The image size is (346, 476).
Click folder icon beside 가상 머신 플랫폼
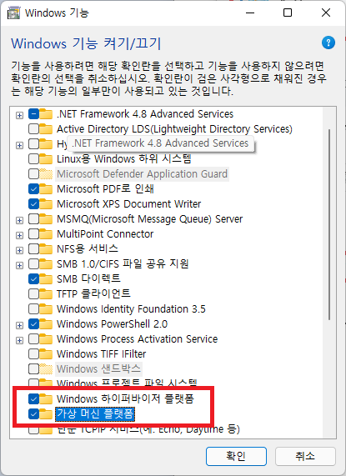point(46,413)
